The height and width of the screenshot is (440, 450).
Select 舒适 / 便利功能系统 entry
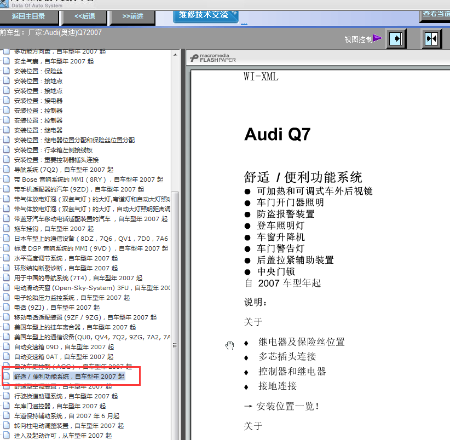pos(69,377)
